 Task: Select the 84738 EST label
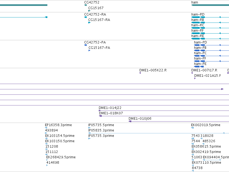click(x=197, y=168)
